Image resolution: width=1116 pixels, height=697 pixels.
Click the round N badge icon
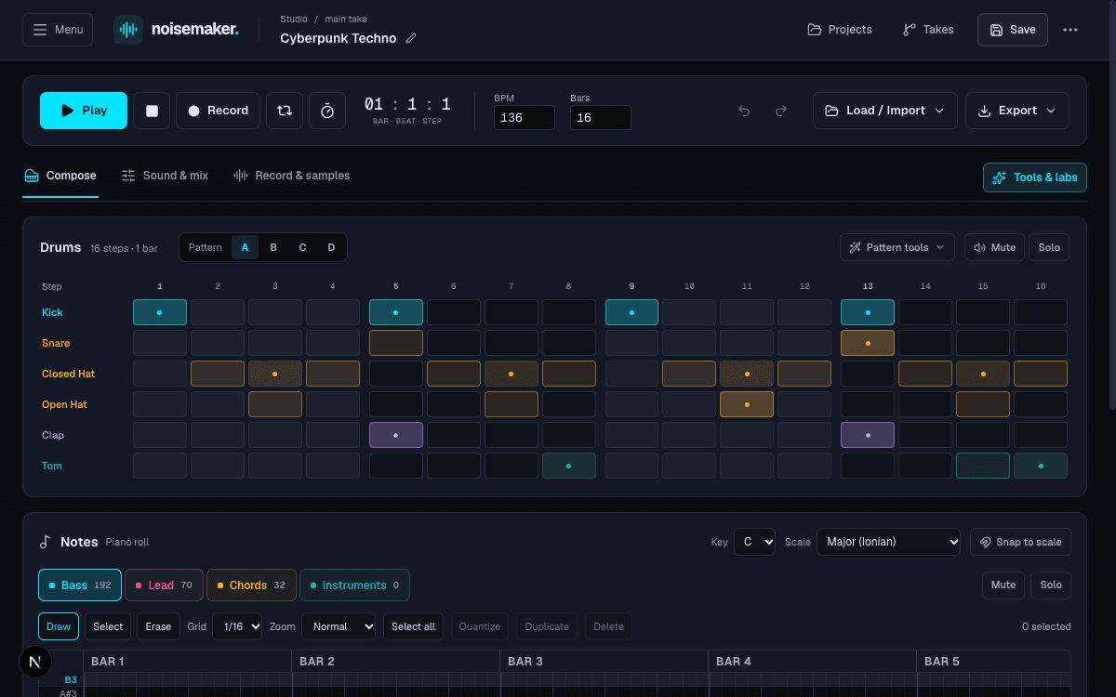pyautogui.click(x=35, y=663)
